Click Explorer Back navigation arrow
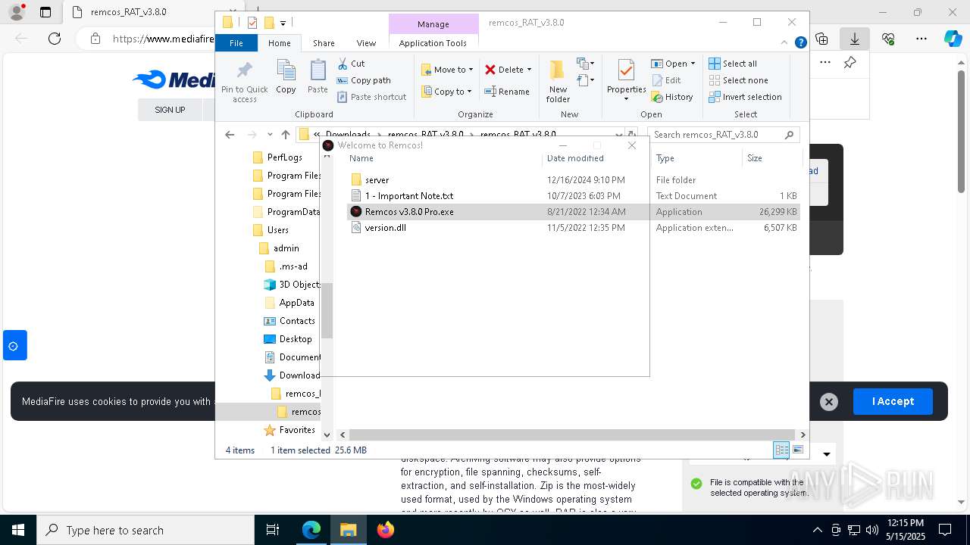This screenshot has height=545, width=970. 230,135
